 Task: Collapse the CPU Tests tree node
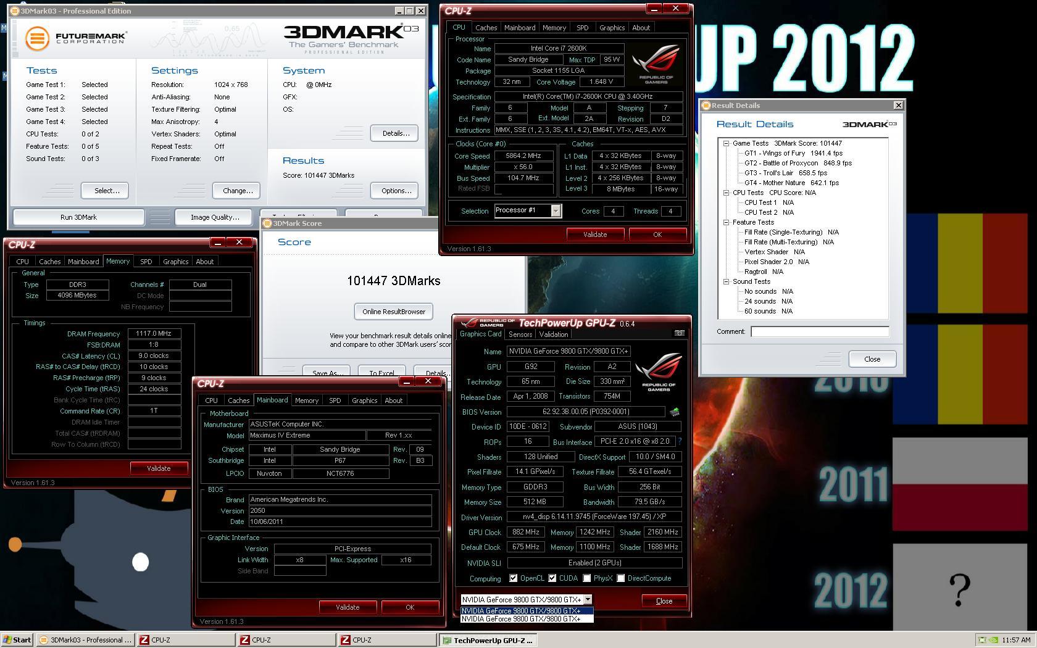coord(726,193)
